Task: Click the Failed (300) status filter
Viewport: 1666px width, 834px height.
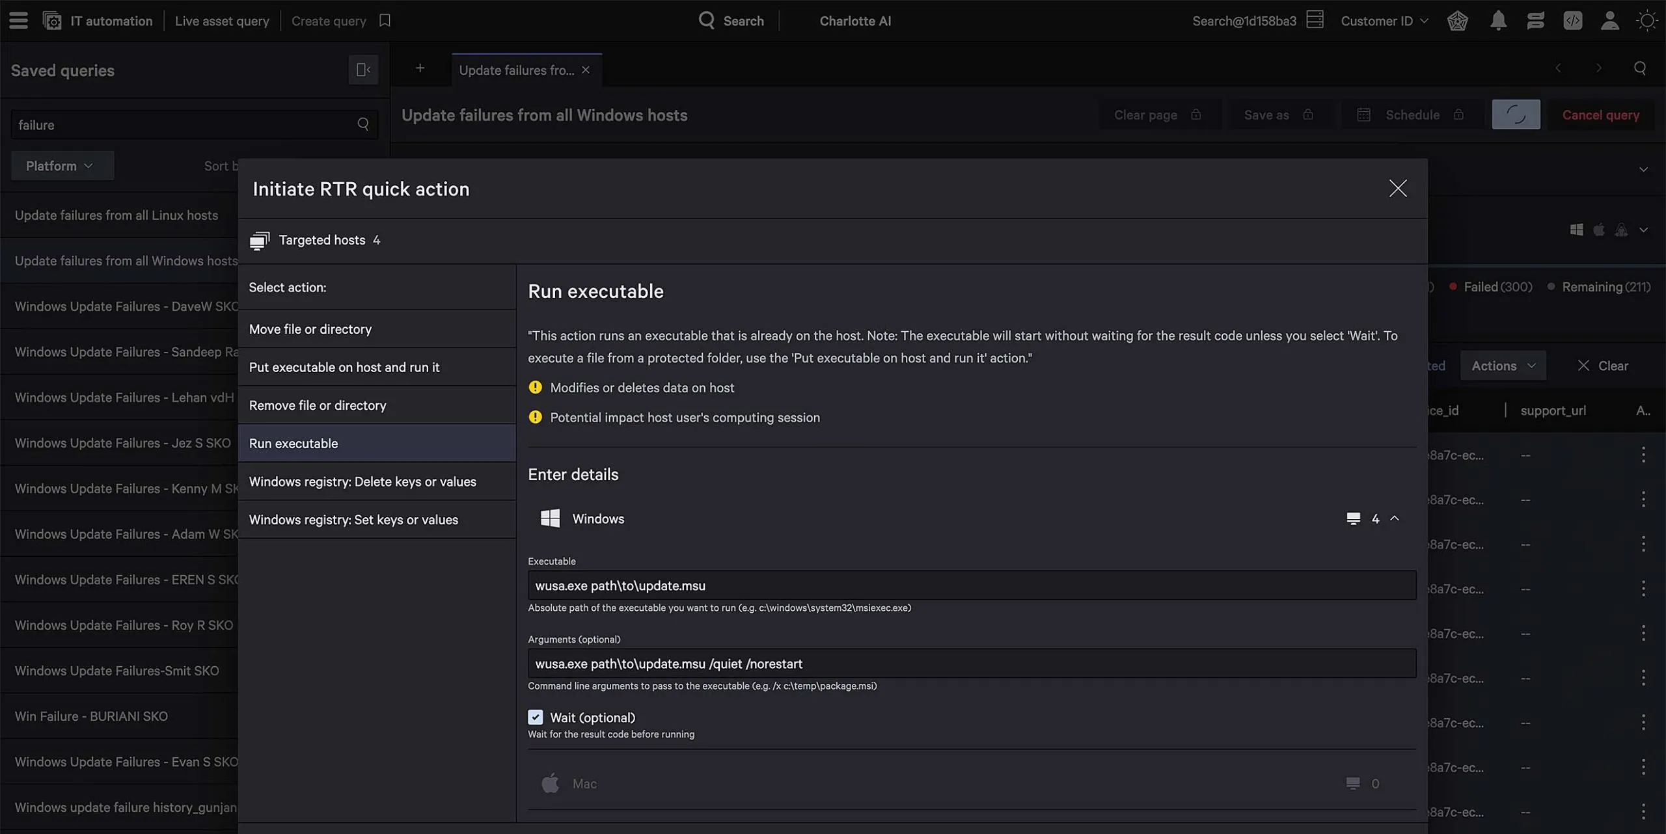Action: click(1490, 286)
